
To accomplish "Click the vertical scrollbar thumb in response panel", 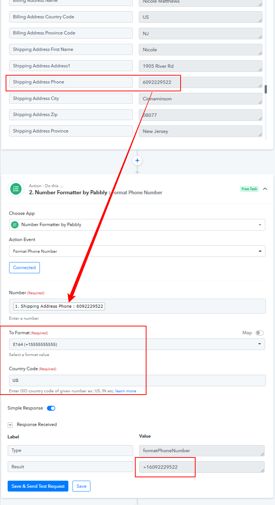I will [266, 89].
